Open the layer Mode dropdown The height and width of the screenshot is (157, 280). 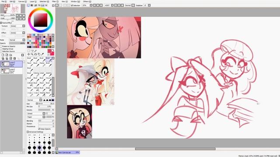pos(17,40)
